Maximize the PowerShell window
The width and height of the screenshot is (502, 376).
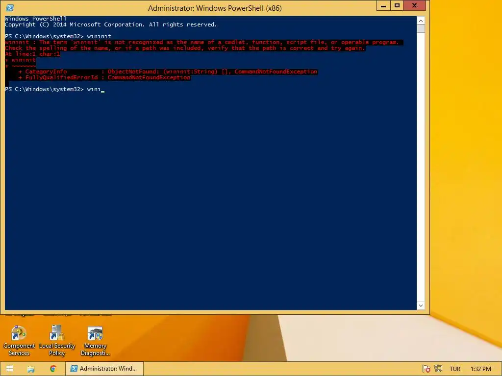[397, 6]
